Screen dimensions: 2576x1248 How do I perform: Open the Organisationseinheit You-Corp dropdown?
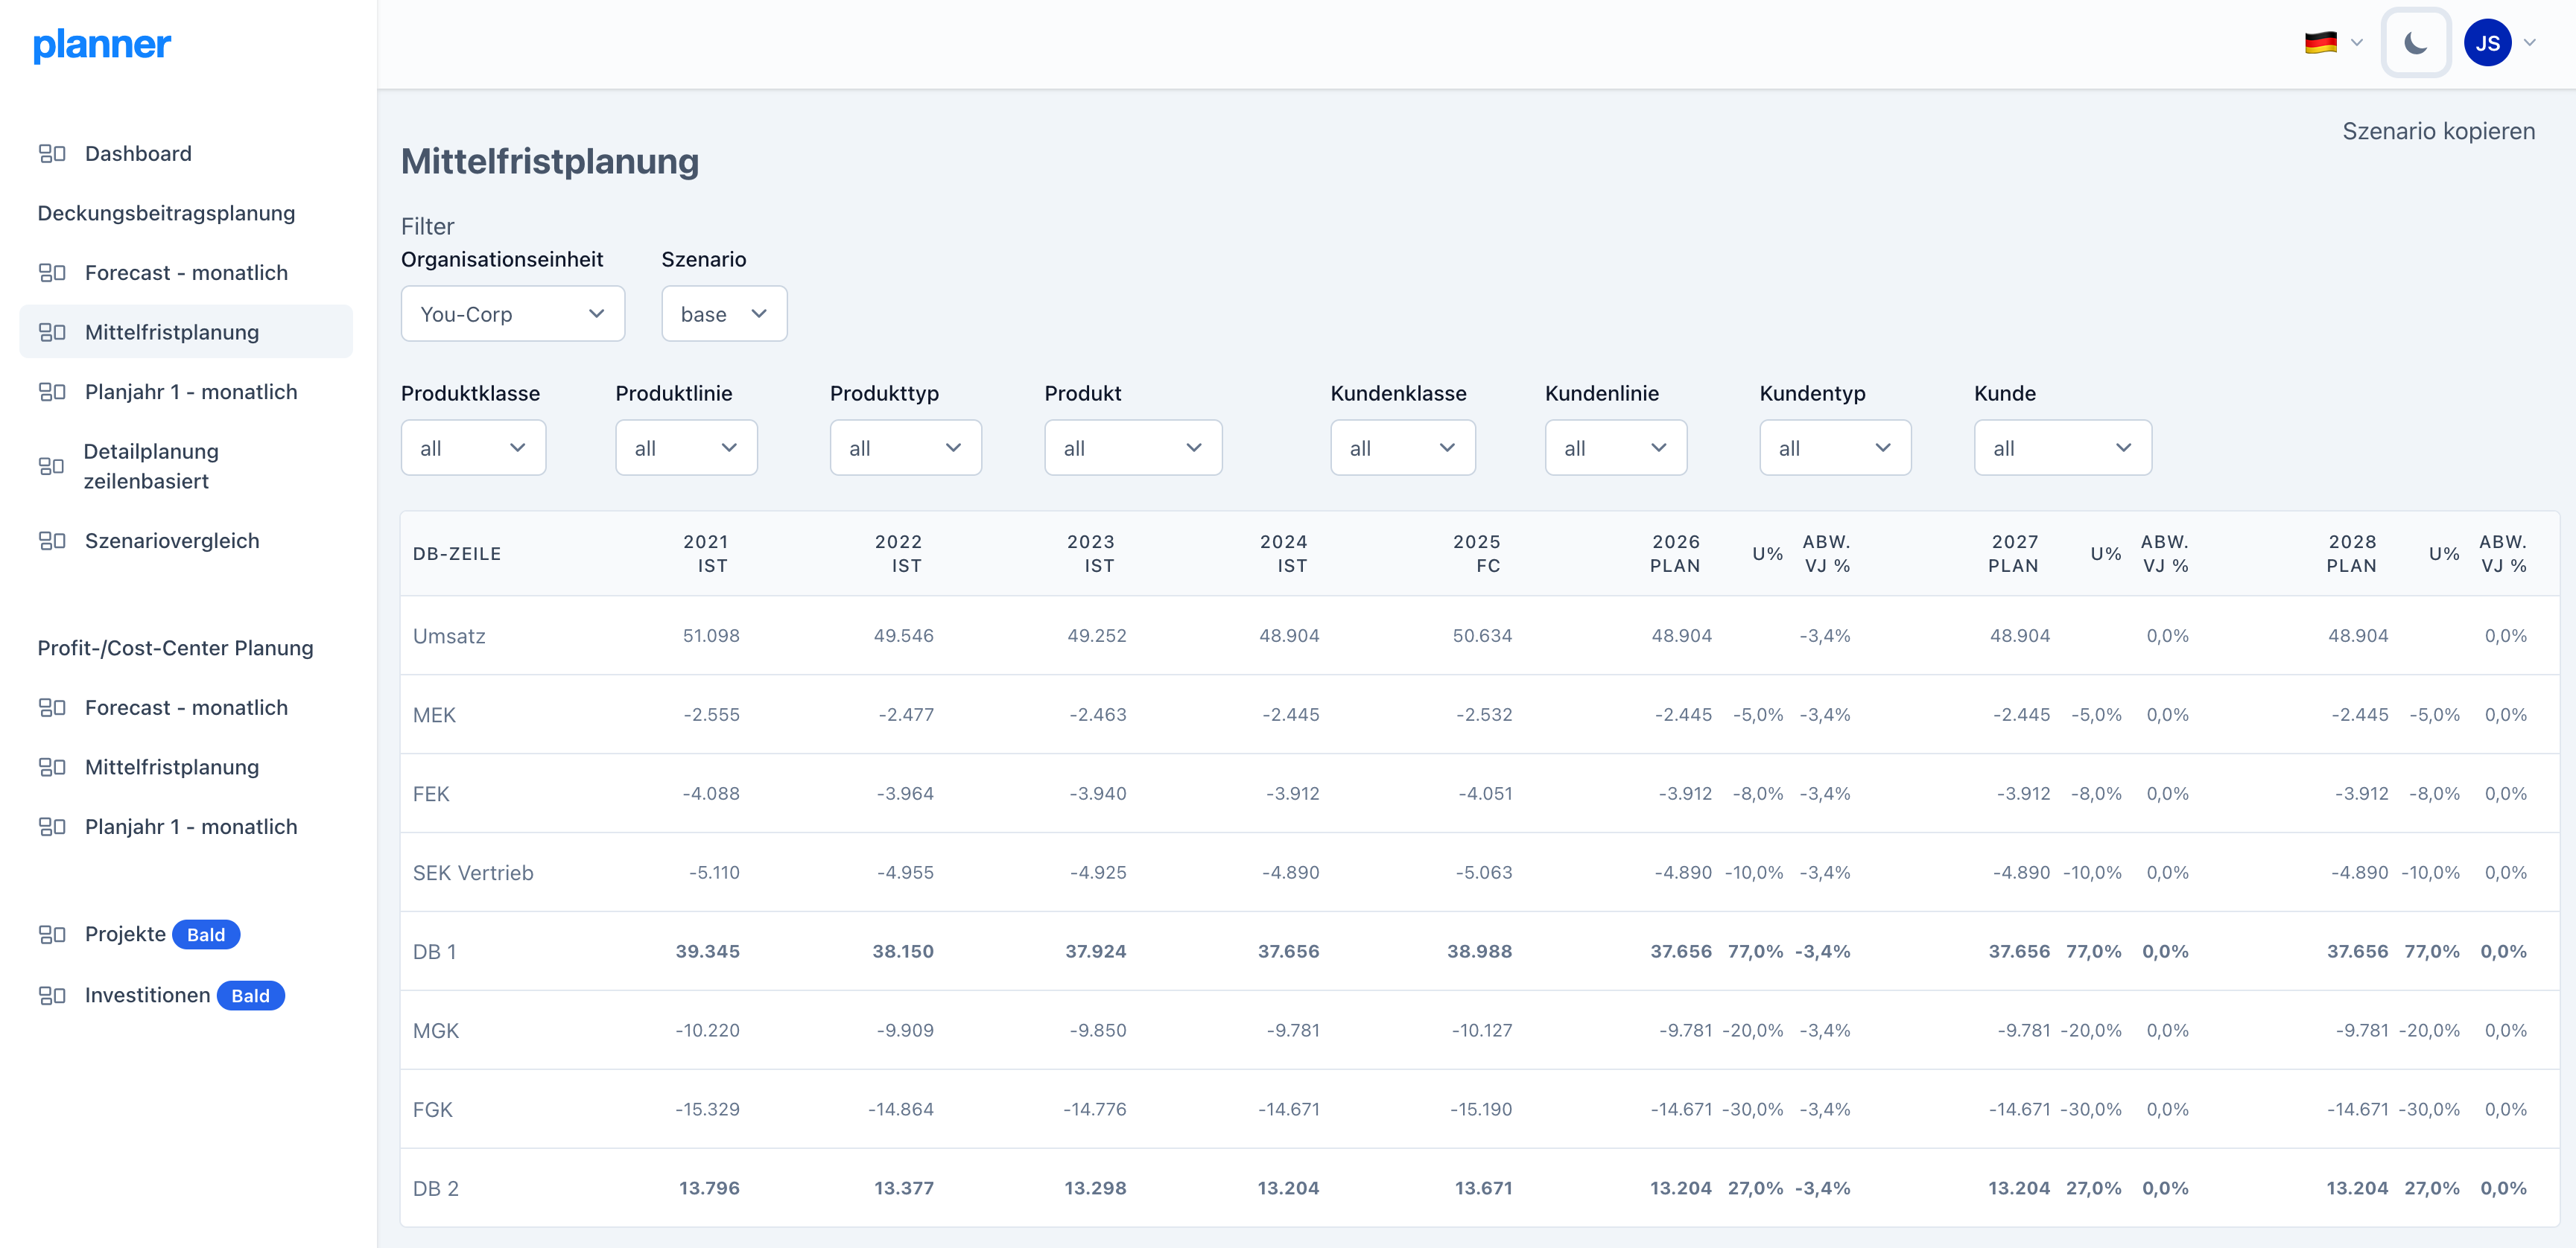512,313
